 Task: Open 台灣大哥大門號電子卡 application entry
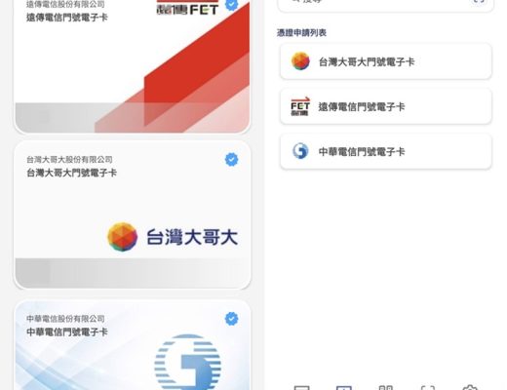pos(386,61)
